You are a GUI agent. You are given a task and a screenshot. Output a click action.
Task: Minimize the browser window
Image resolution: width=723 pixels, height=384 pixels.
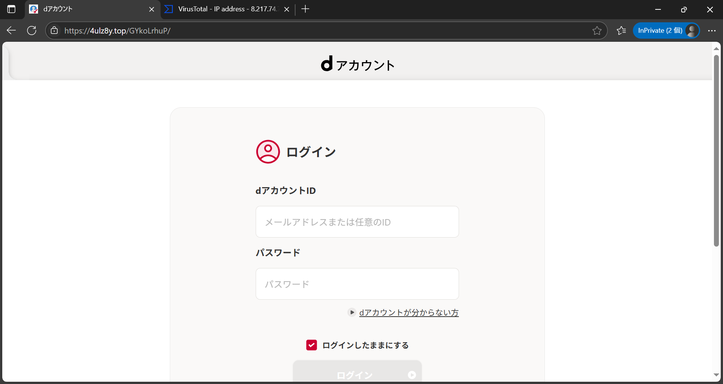point(658,9)
